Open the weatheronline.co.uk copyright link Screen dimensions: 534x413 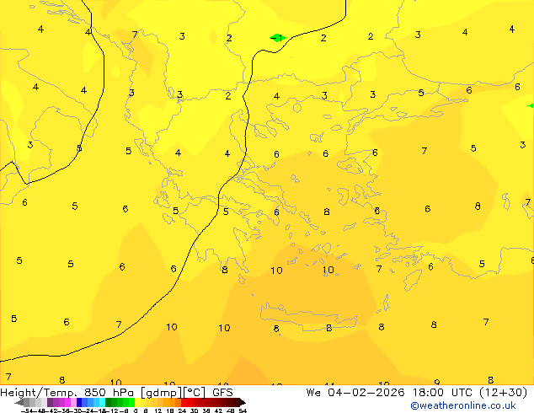(x=462, y=405)
